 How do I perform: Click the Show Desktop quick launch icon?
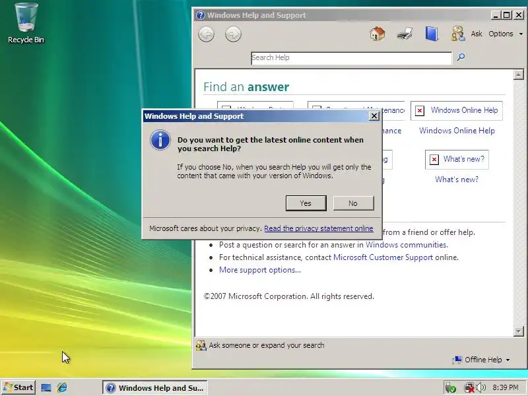(x=46, y=387)
